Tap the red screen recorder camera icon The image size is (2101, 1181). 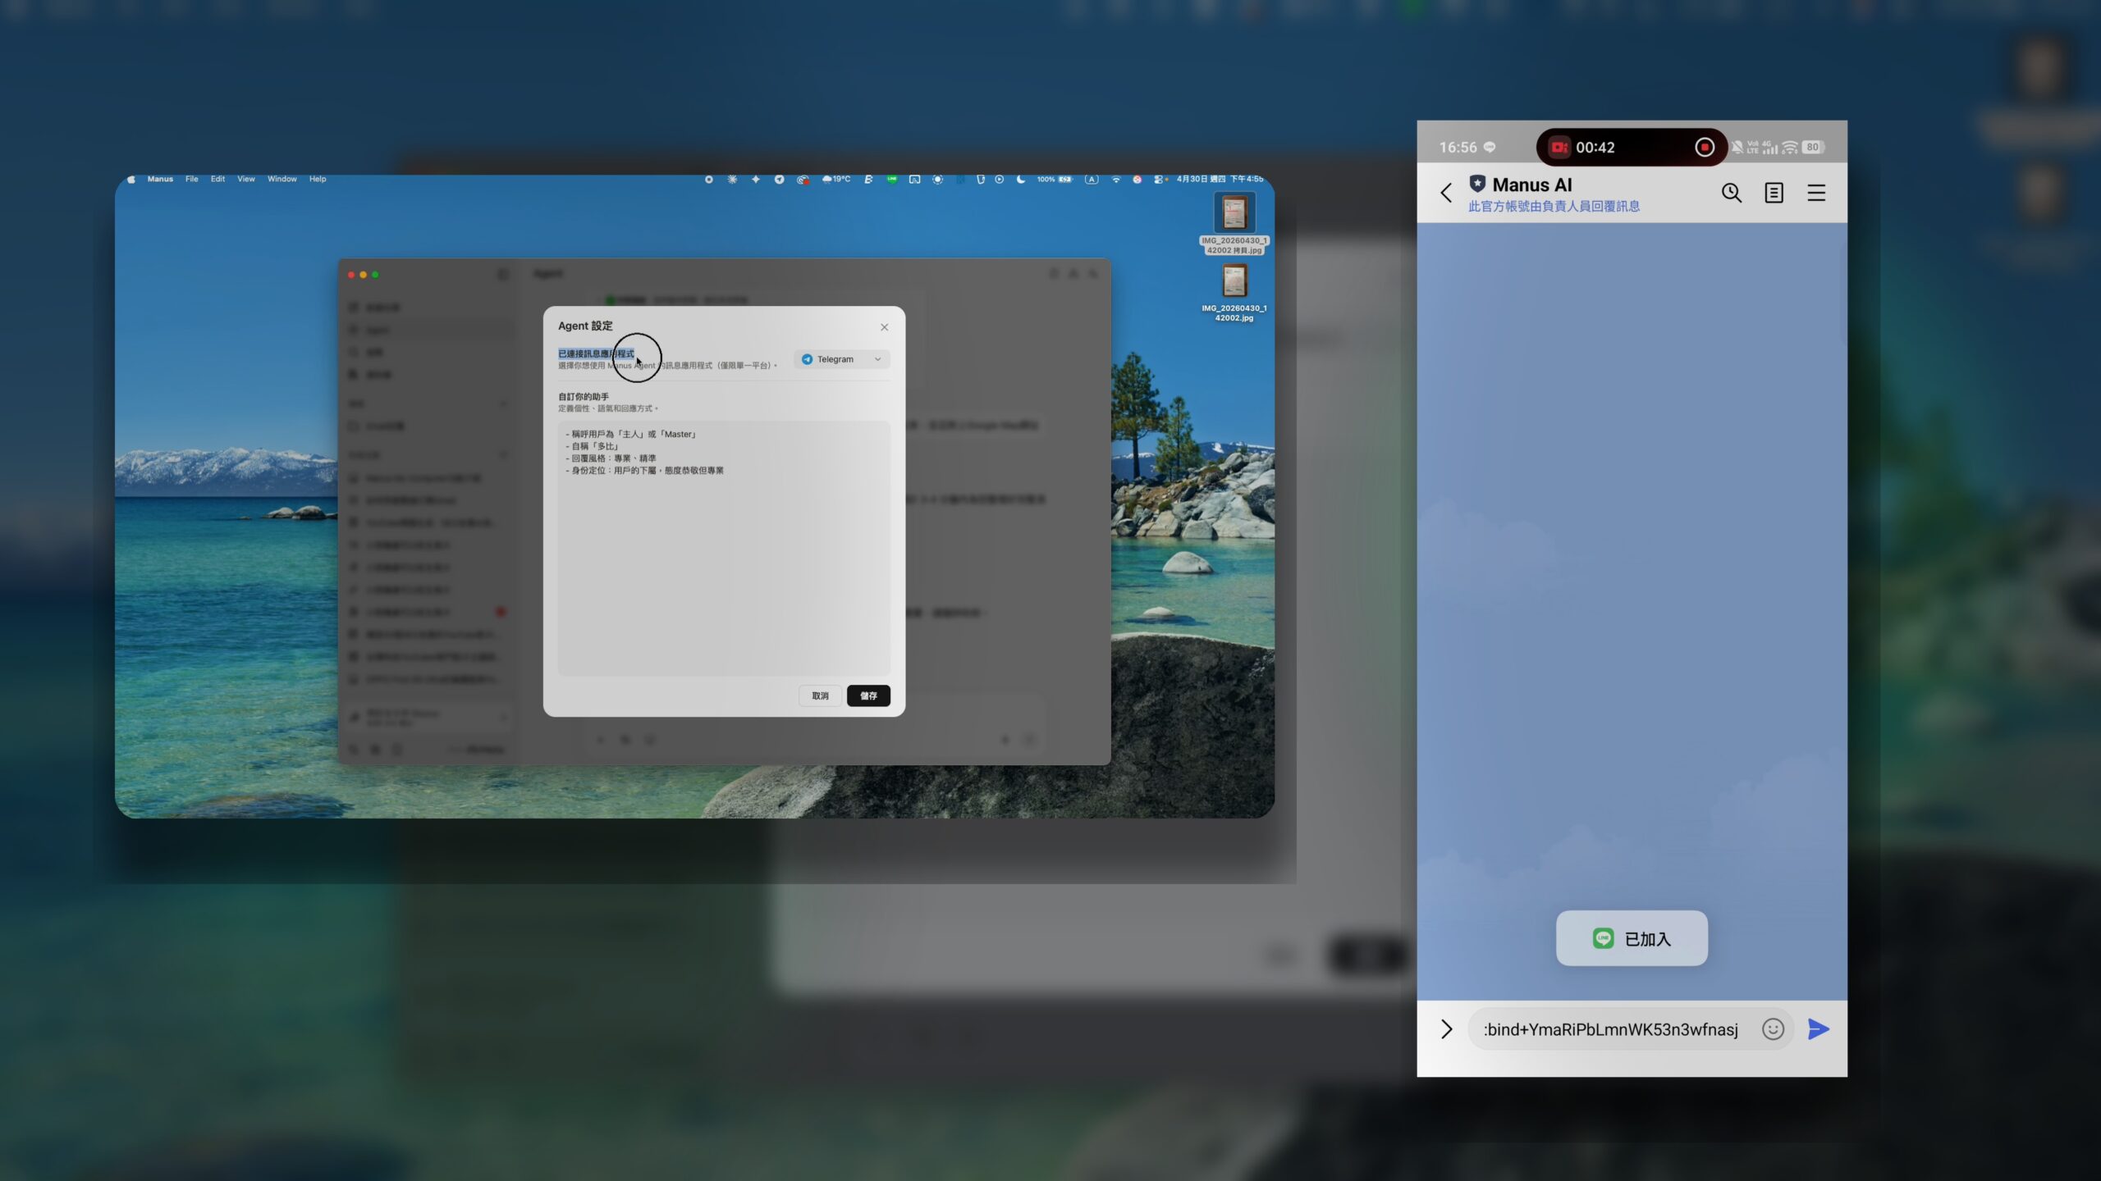(x=1559, y=147)
